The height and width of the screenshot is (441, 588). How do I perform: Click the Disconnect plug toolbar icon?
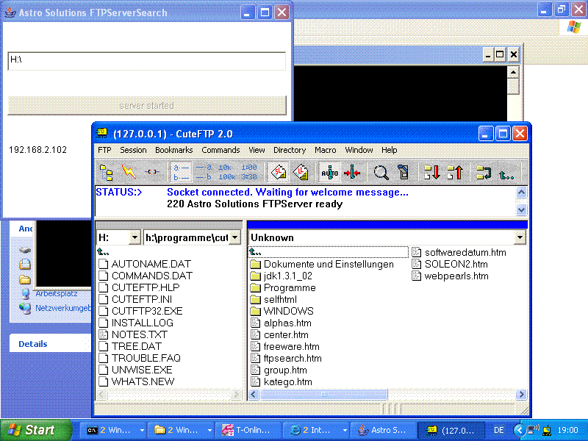click(152, 172)
